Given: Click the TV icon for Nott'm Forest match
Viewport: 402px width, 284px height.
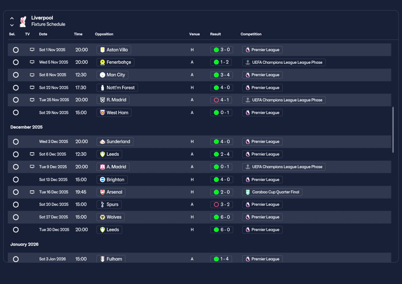Looking at the screenshot, I should (x=32, y=88).
